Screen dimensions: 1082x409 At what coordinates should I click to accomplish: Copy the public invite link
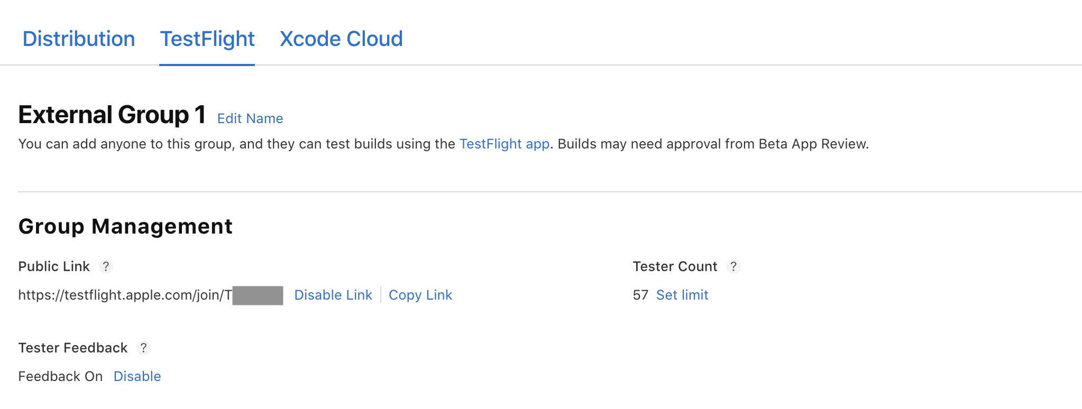pos(420,295)
